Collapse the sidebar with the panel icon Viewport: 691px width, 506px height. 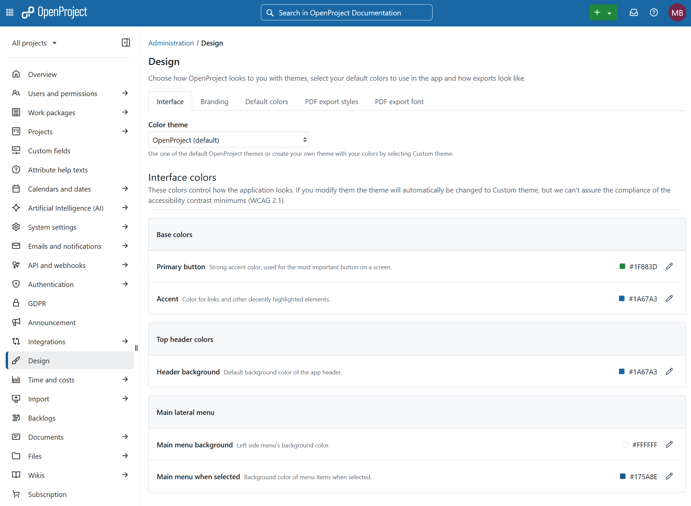tap(126, 43)
